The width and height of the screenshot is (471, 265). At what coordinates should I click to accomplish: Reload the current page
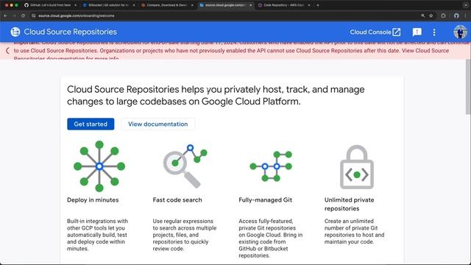tap(23, 15)
